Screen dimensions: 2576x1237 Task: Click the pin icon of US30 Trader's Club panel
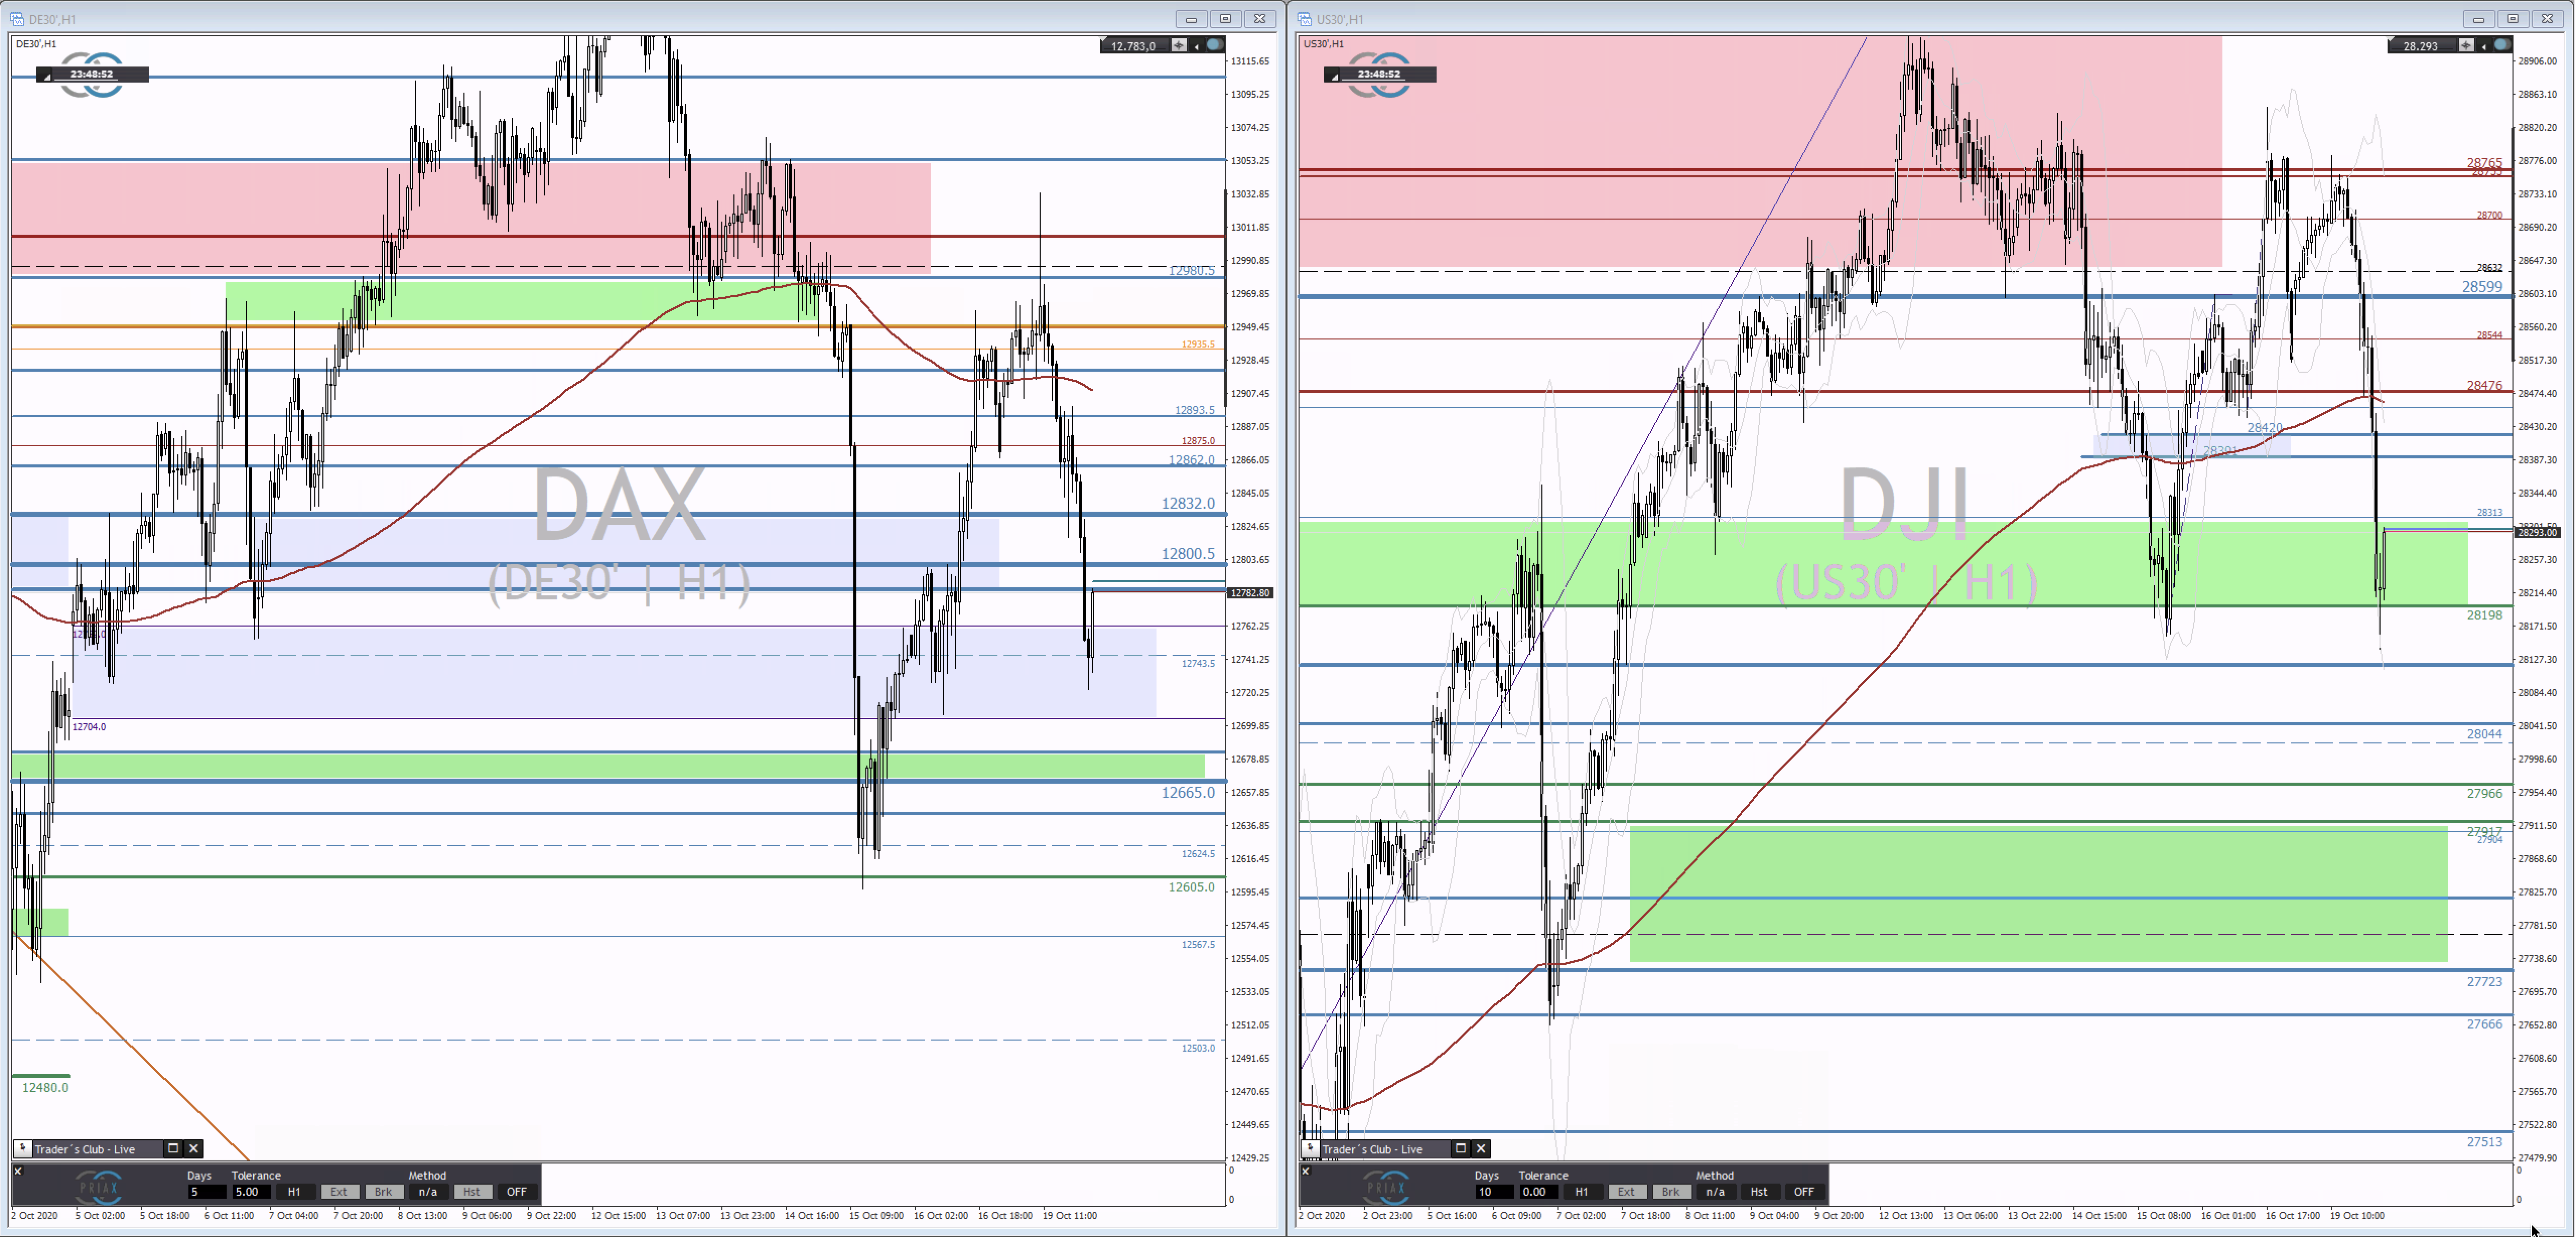pyautogui.click(x=1310, y=1148)
